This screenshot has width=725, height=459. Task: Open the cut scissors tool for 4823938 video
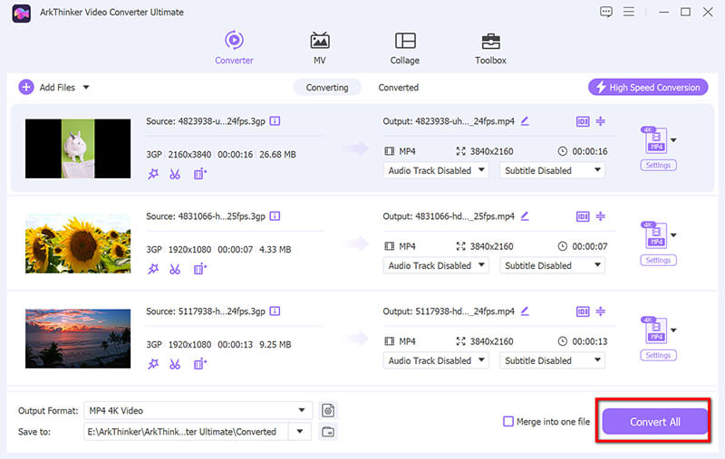coord(175,174)
